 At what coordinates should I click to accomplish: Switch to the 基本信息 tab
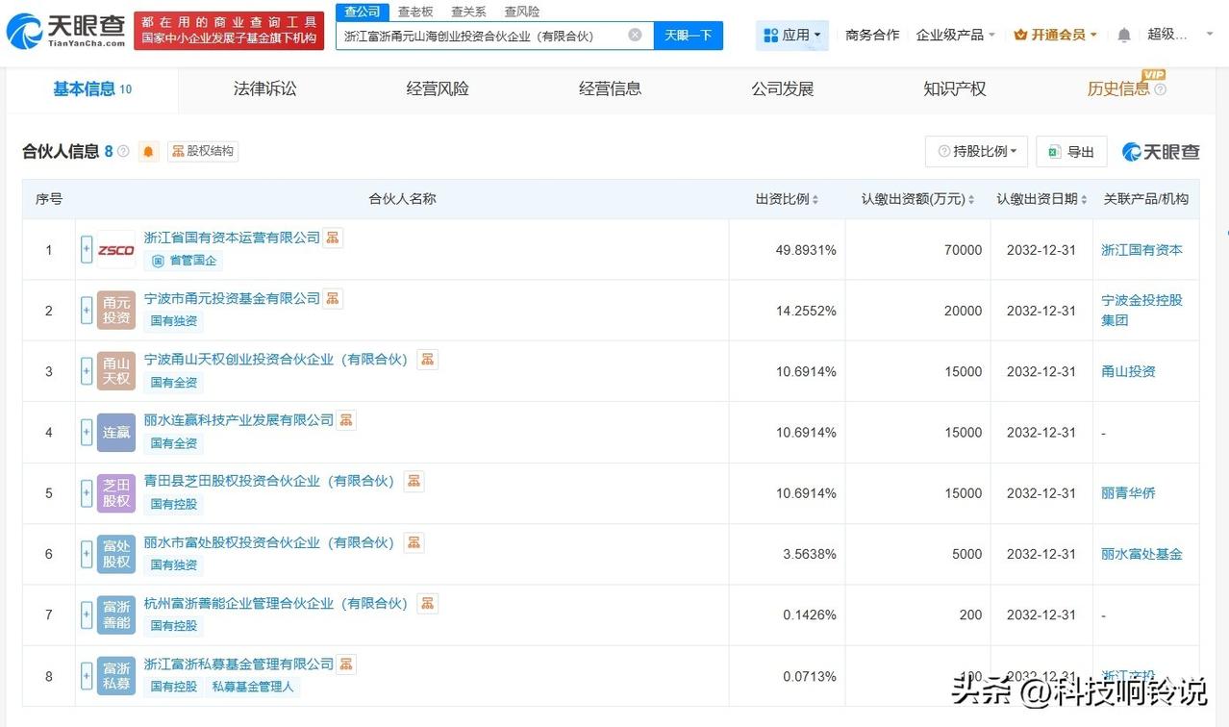coord(92,89)
